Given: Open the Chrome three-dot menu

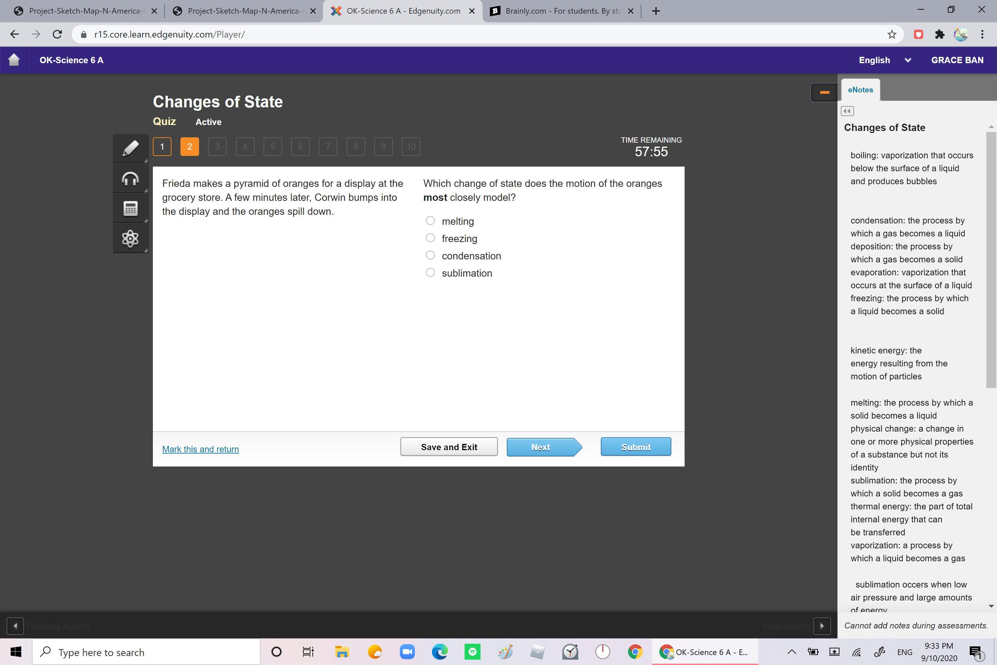Looking at the screenshot, I should pos(982,34).
